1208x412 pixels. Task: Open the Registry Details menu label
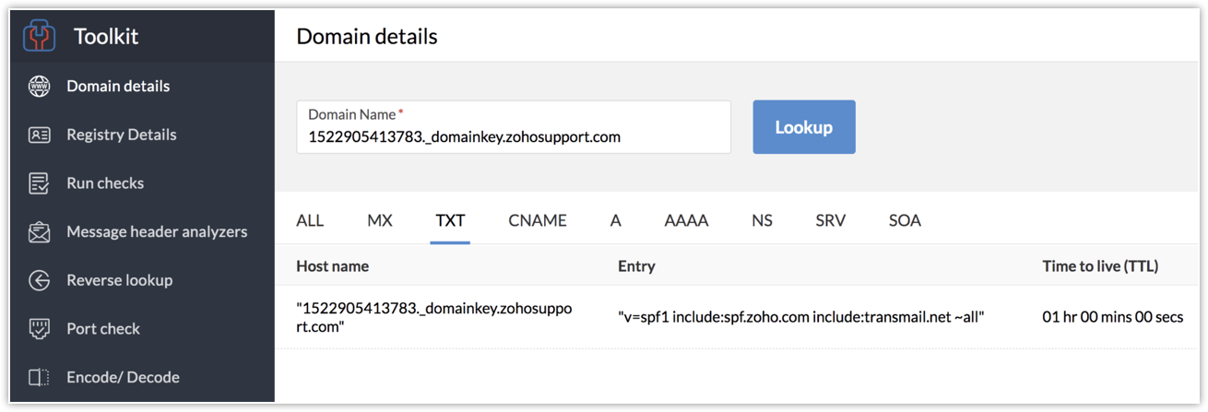pos(121,135)
